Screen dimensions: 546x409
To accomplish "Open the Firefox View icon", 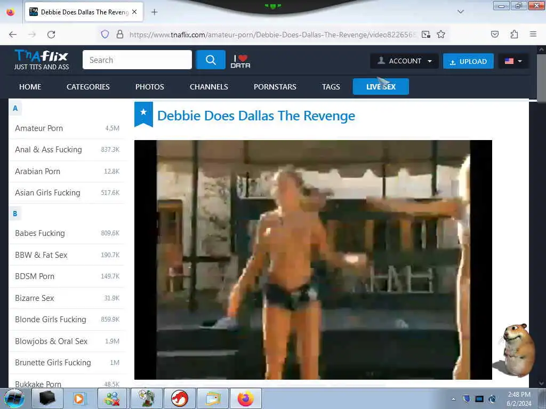I will [11, 12].
